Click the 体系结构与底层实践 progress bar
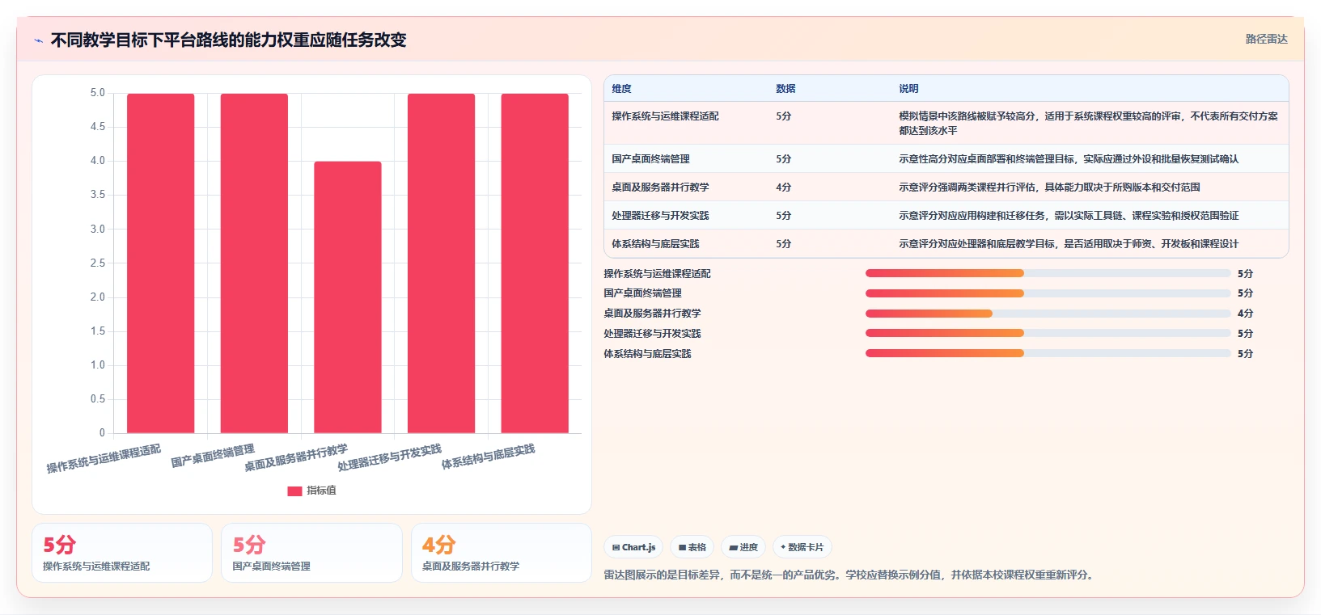The width and height of the screenshot is (1321, 615). [x=1048, y=353]
